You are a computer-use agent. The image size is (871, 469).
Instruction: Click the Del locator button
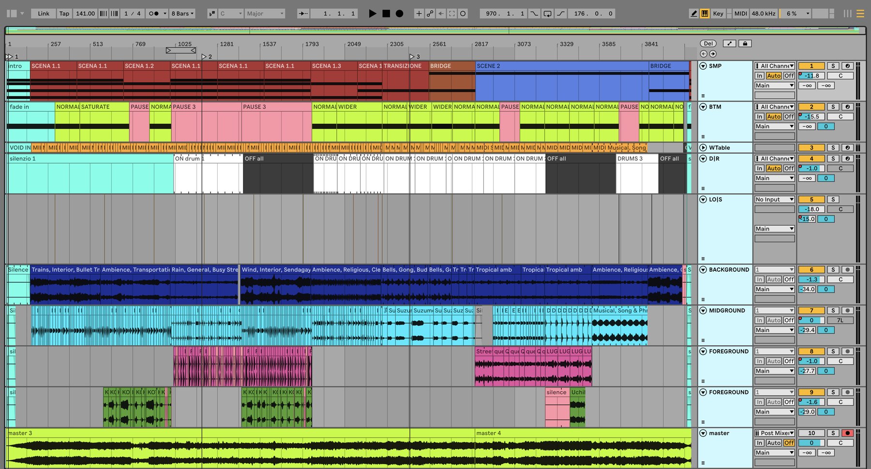click(708, 44)
